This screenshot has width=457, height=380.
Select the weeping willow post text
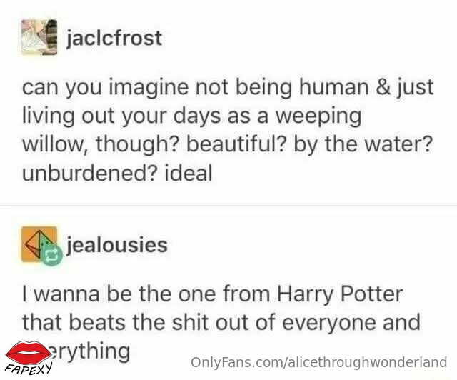(228, 130)
